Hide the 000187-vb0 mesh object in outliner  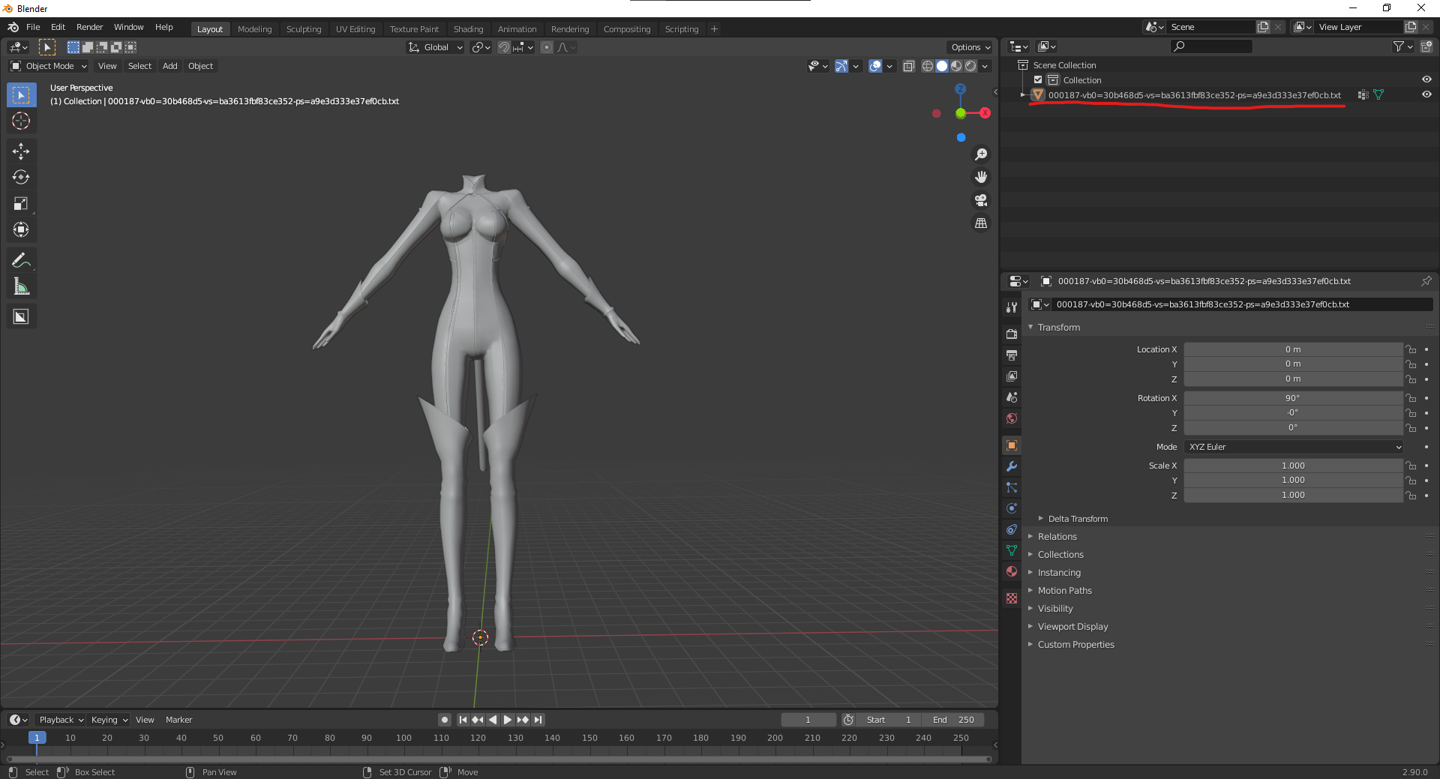(1426, 94)
